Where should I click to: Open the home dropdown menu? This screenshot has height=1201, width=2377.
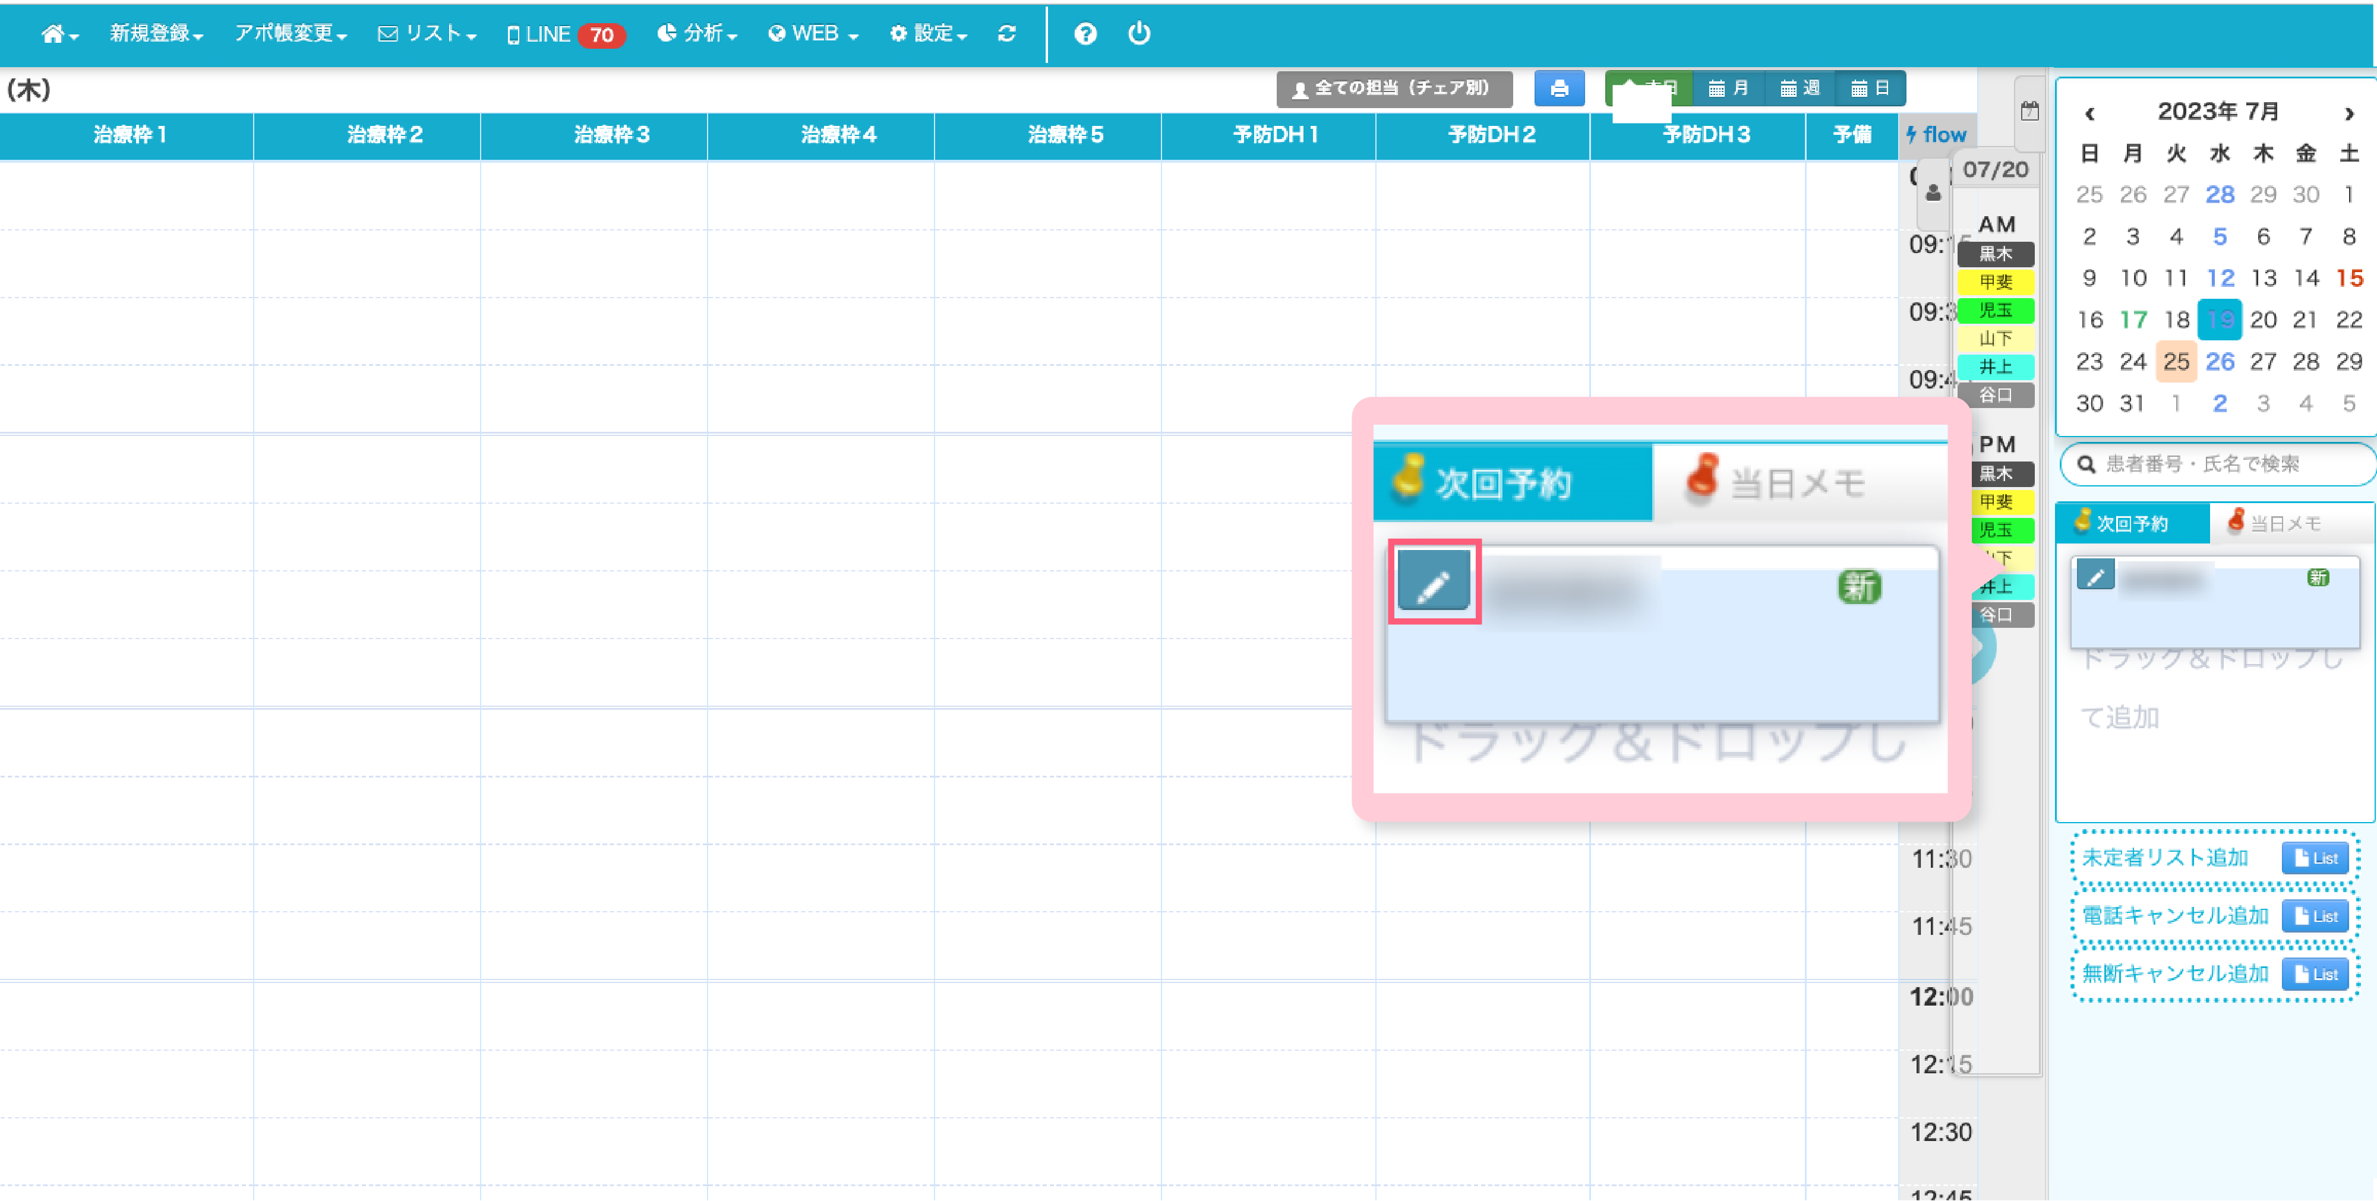coord(59,34)
